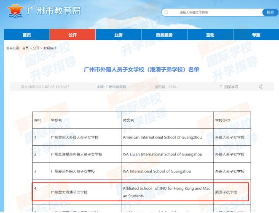Open the 政务服务 navigation tab
The width and height of the screenshot is (279, 213).
click(x=164, y=35)
